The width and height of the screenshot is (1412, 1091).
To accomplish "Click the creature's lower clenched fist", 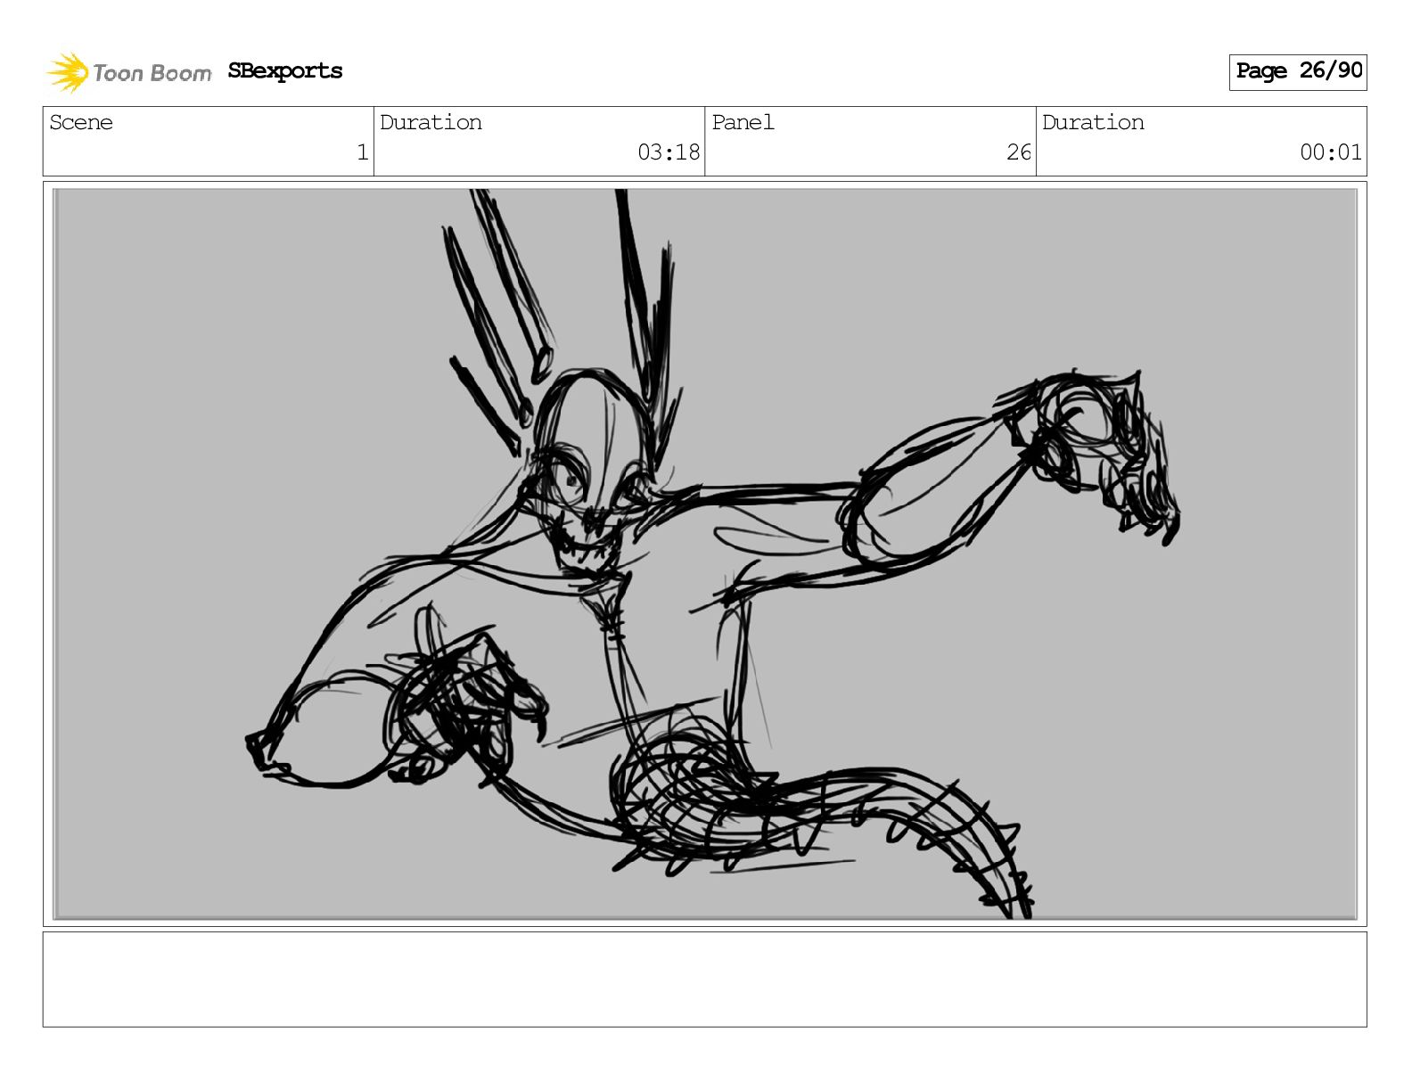I will coord(455,704).
